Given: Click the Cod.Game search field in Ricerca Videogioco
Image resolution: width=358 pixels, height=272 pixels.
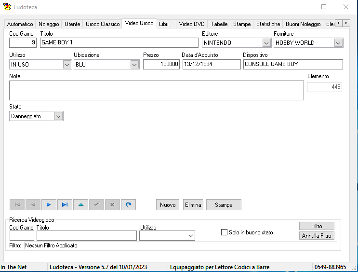Looking at the screenshot, I should [22, 236].
